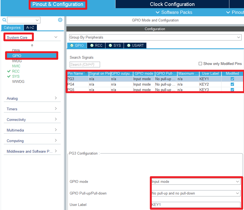This screenshot has width=244, height=210.
Task: Open the RCC configuration tab
Action: coord(97,45)
